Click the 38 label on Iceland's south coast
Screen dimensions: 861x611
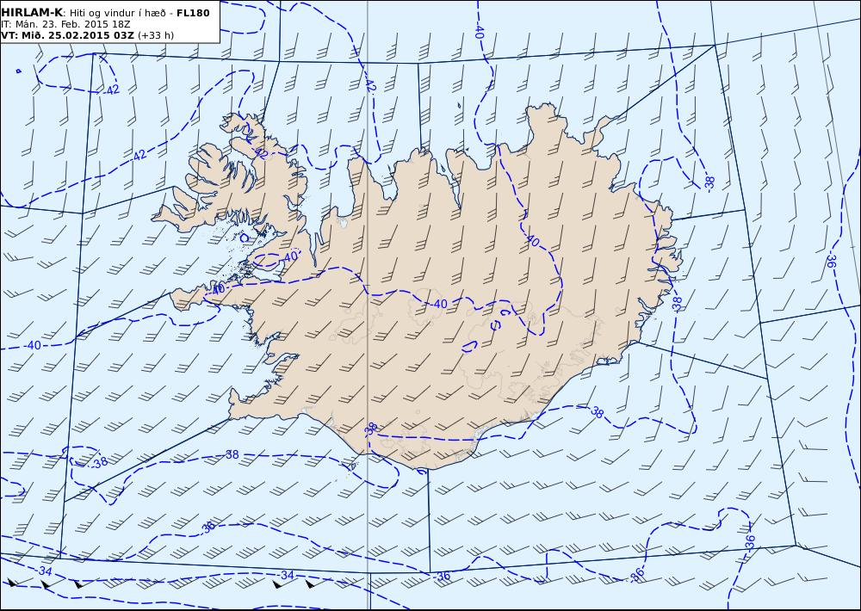(372, 428)
